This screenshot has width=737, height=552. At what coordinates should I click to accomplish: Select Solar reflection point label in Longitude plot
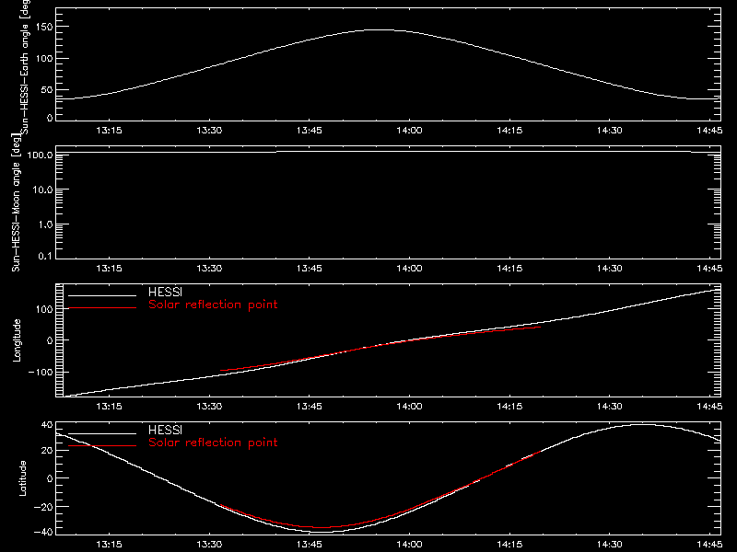pyautogui.click(x=213, y=305)
